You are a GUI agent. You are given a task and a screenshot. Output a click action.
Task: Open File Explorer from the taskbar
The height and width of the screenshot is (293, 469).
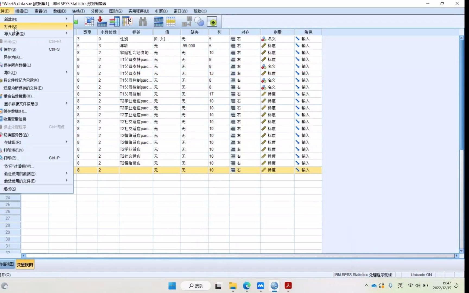point(233,286)
